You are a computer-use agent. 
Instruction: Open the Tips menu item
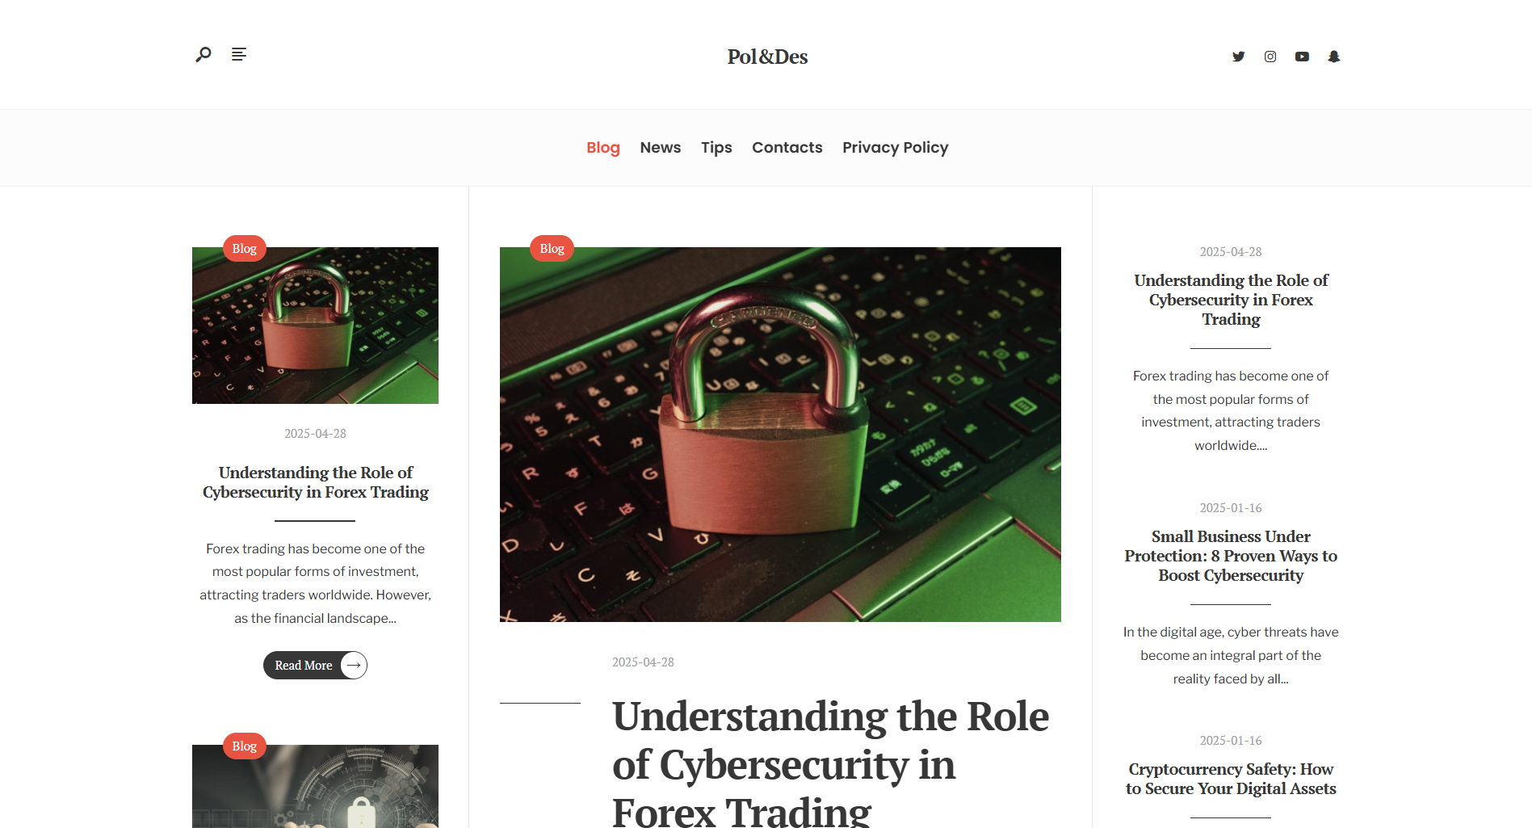click(716, 148)
